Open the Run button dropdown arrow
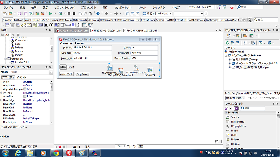The width and height of the screenshot is (280, 157). pyautogui.click(x=55, y=13)
